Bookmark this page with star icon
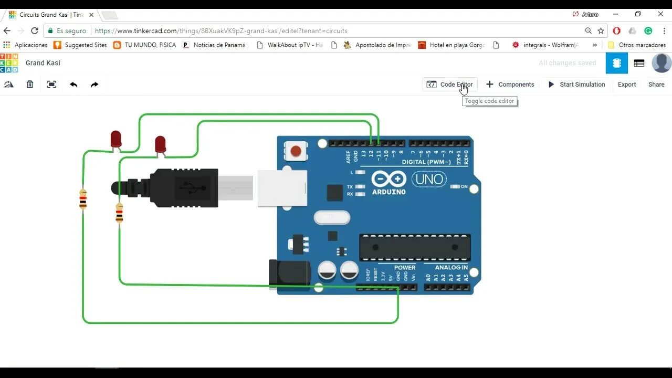The image size is (672, 378). pyautogui.click(x=601, y=30)
